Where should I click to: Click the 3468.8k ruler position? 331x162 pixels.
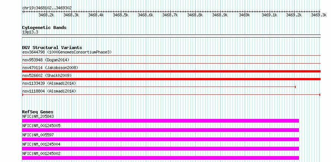[x=195, y=15]
